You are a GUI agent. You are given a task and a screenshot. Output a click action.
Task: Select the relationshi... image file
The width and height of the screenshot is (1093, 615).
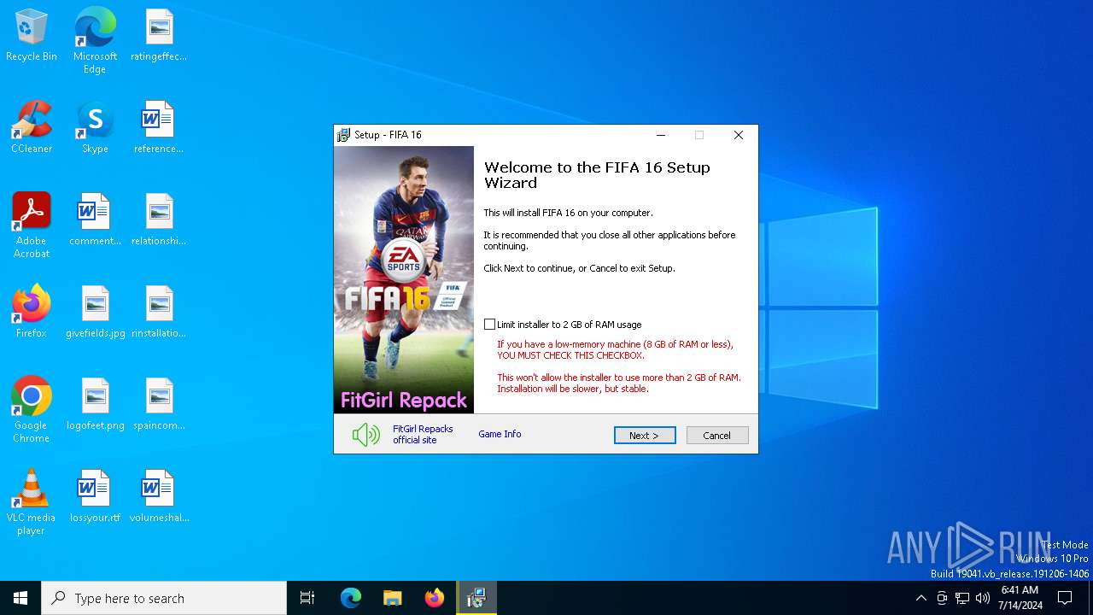coord(159,220)
